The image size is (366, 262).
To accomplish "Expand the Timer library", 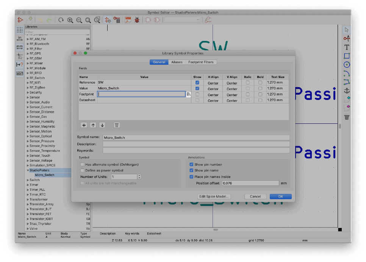I will click(x=28, y=185).
